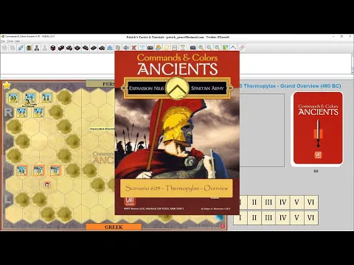
Task: Roll four dice with four-dice icon
Action: [x=77, y=48]
